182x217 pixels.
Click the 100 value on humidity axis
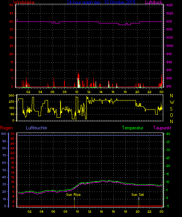4,134
